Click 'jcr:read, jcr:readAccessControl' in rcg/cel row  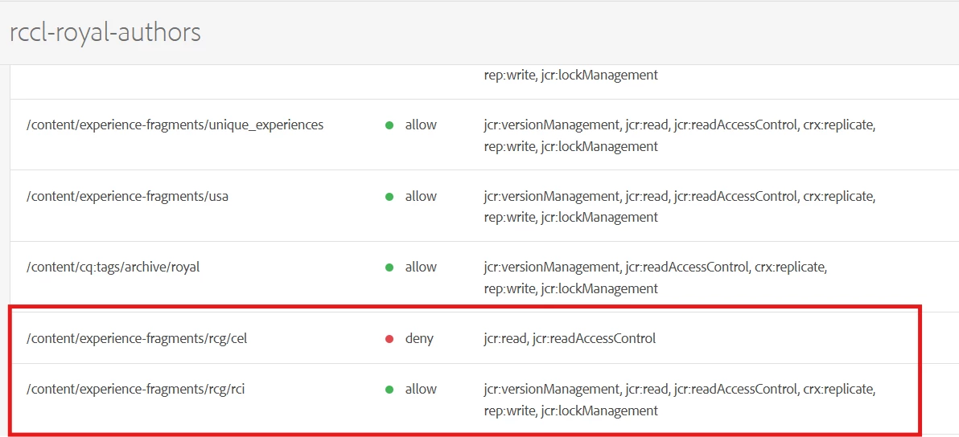[570, 339]
